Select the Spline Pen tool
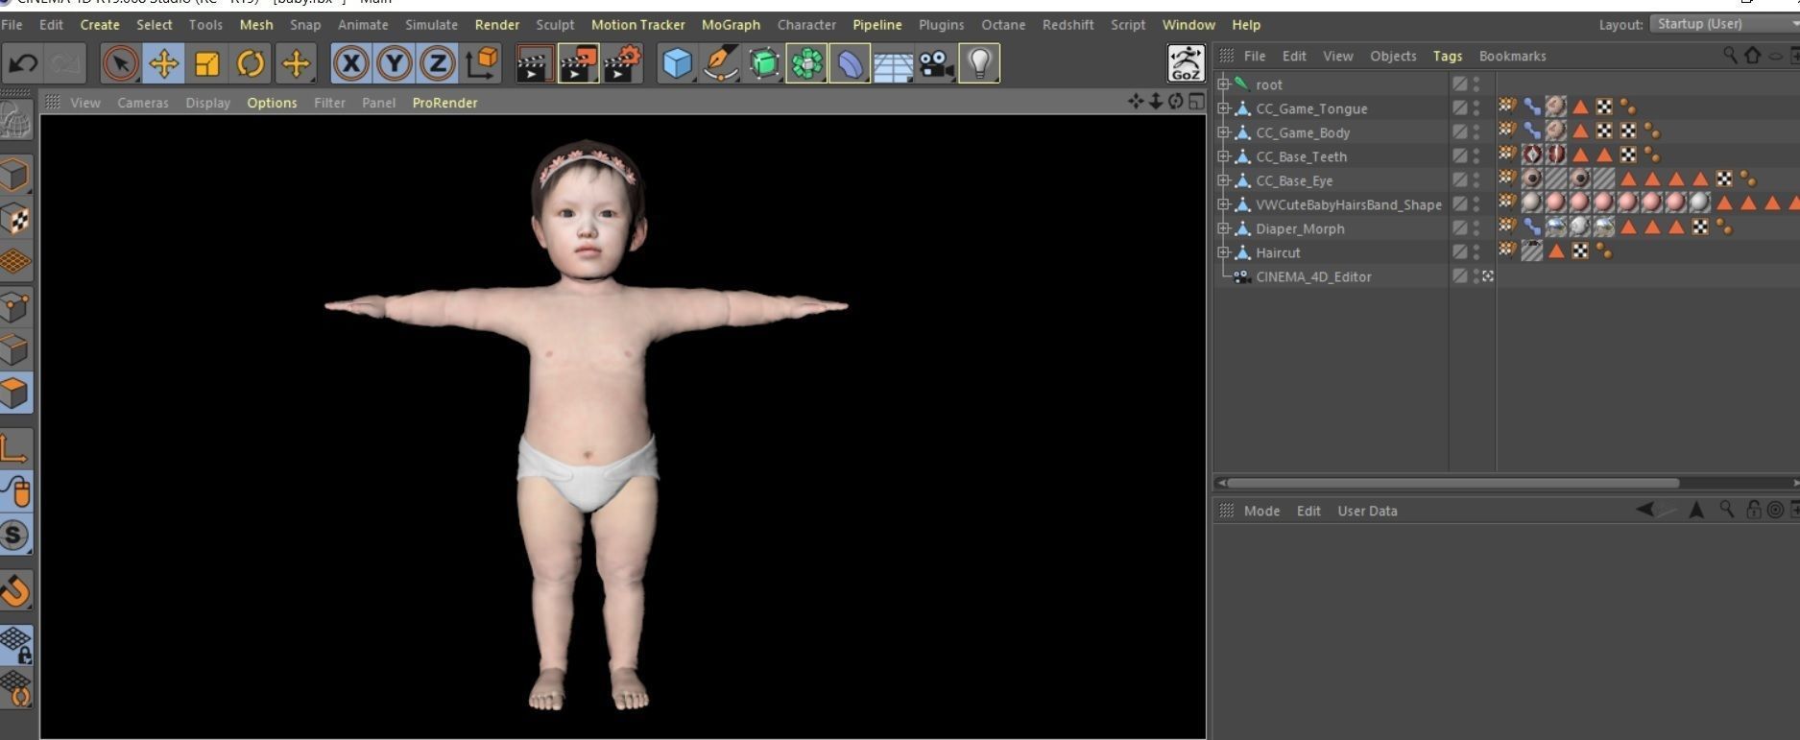The height and width of the screenshot is (740, 1800). 720,64
